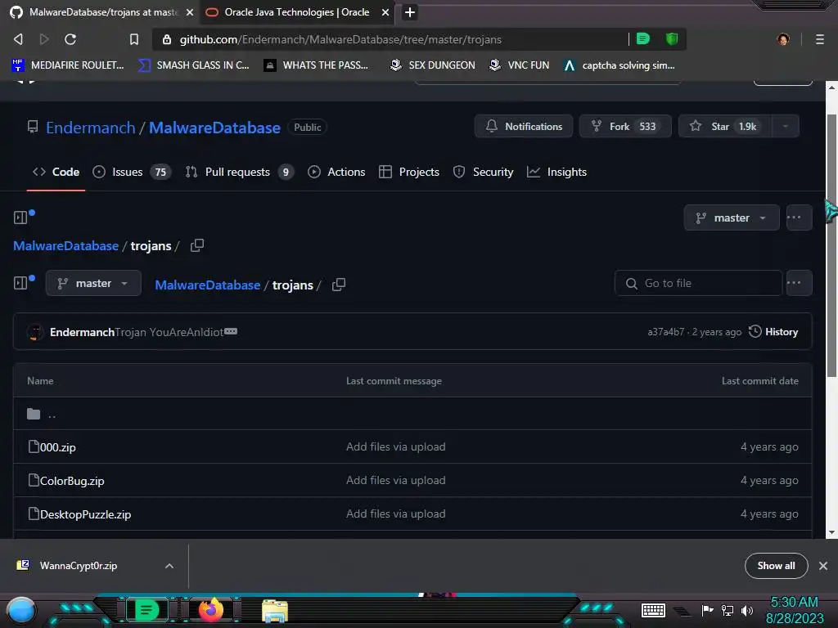Expand commit message details ellipsis
The image size is (838, 628).
click(x=231, y=332)
